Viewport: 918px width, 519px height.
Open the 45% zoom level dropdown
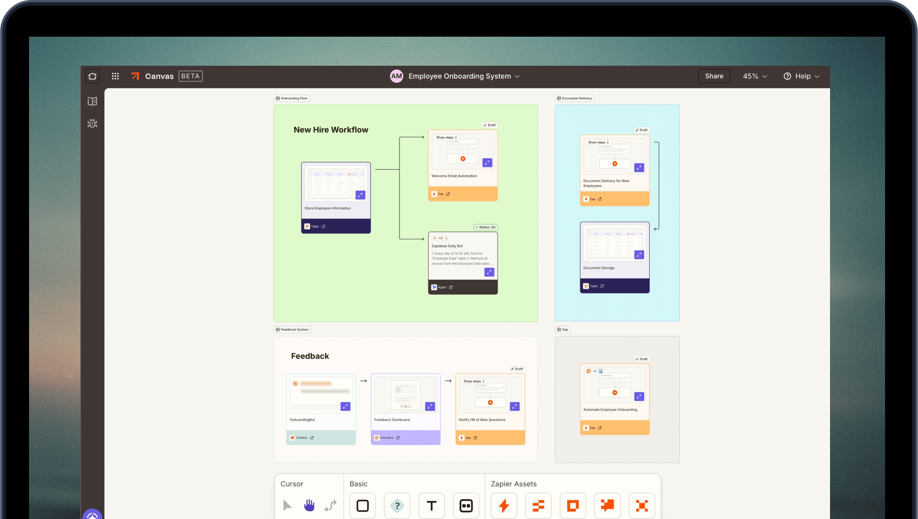[x=754, y=76]
